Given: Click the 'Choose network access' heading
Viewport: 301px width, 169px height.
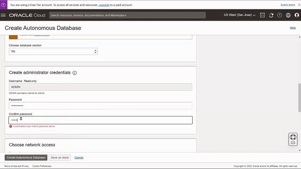Looking at the screenshot, I should pos(32,145).
